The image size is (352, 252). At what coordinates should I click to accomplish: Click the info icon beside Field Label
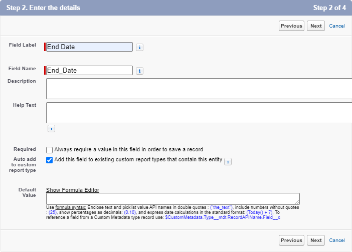click(x=140, y=47)
